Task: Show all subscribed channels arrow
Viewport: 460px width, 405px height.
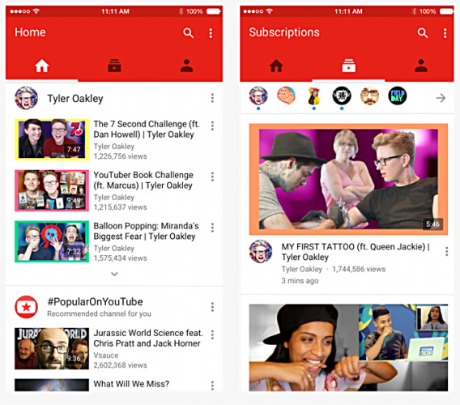Action: pyautogui.click(x=441, y=98)
